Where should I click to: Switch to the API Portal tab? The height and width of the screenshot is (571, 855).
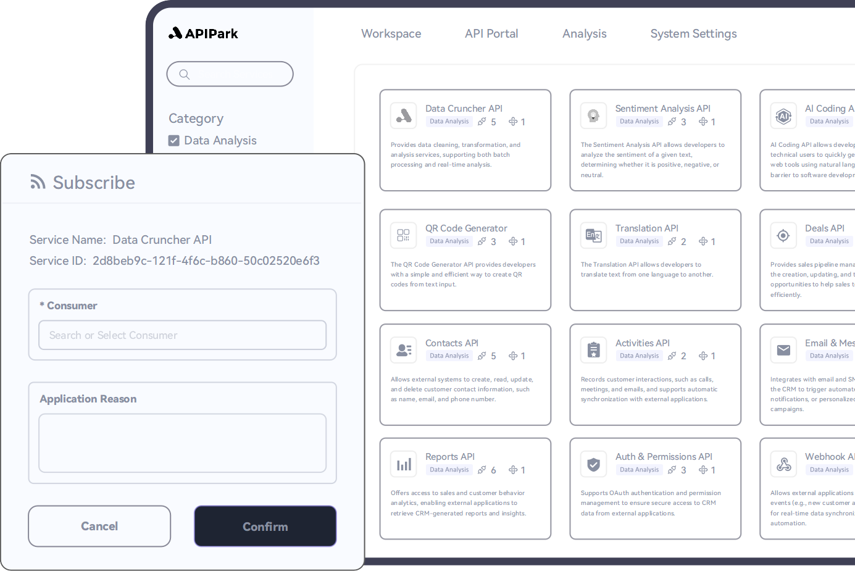491,33
